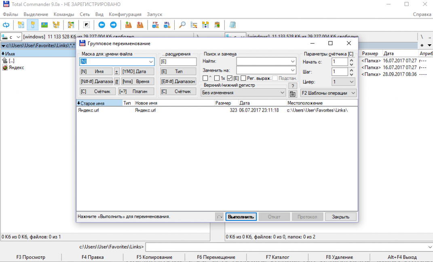Viewport: 433px width, 262px height.
Task: Click the [YMD] Дата button
Action: (x=137, y=72)
